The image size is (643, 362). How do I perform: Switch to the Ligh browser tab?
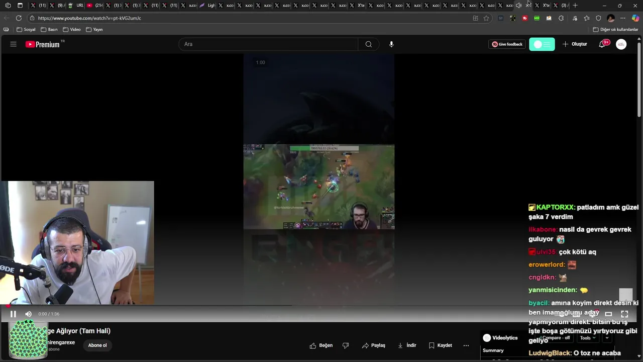click(x=207, y=6)
